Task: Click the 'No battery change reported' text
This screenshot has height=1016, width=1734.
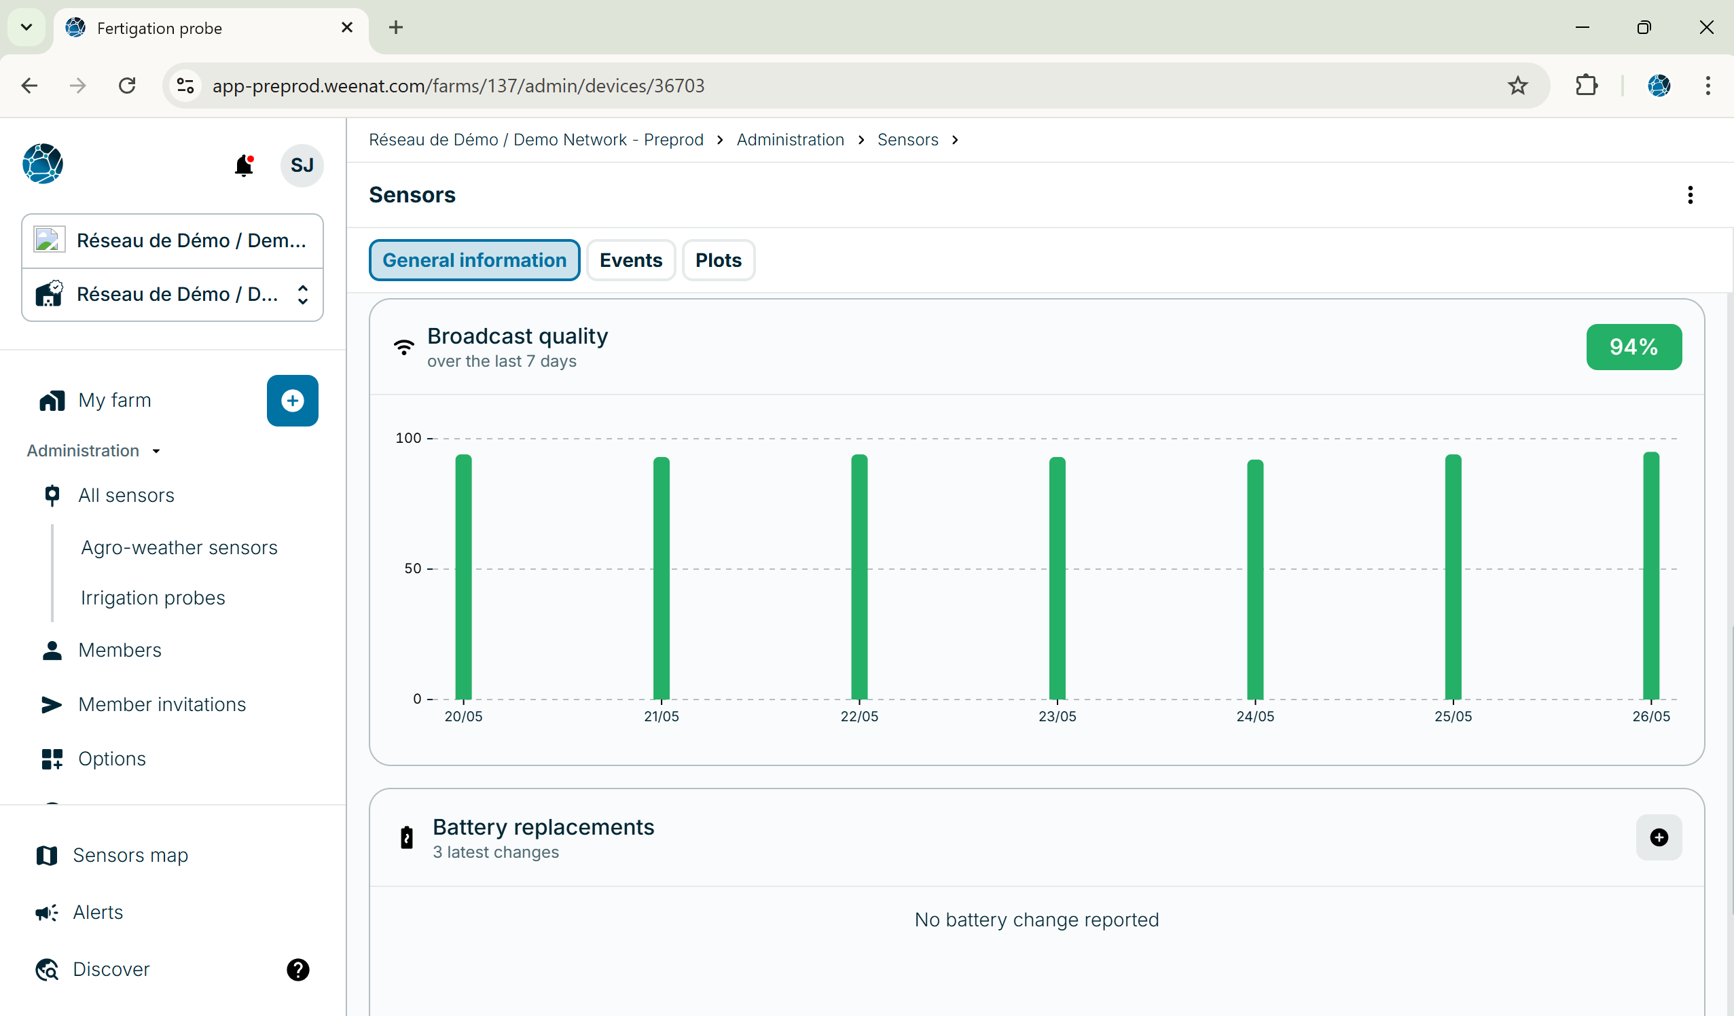Action: [1036, 920]
